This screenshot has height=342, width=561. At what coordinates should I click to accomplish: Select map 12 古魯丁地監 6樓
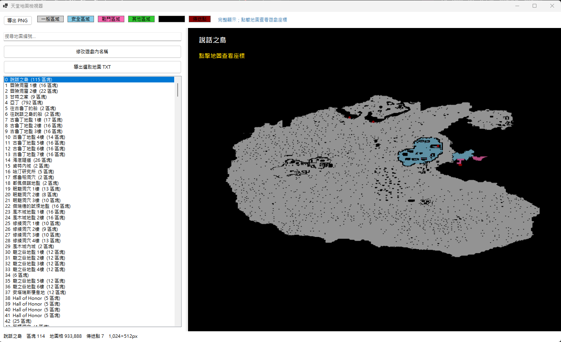coord(89,148)
